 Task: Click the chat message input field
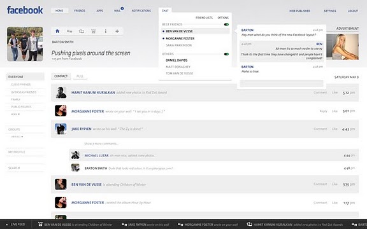click(x=282, y=83)
